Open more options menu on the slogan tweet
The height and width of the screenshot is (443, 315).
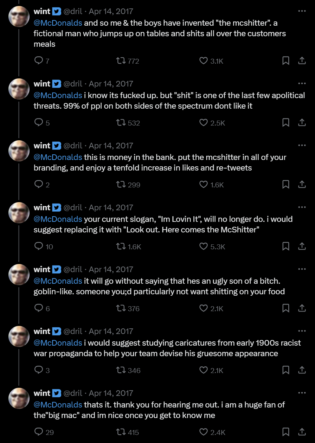tap(302, 207)
